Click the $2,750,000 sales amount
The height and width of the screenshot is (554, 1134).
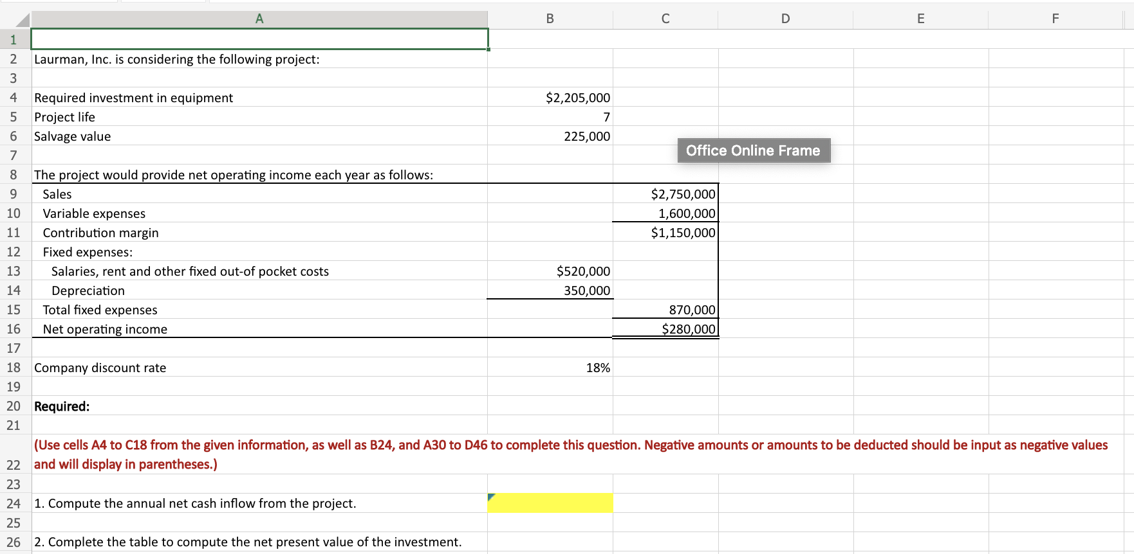point(683,194)
